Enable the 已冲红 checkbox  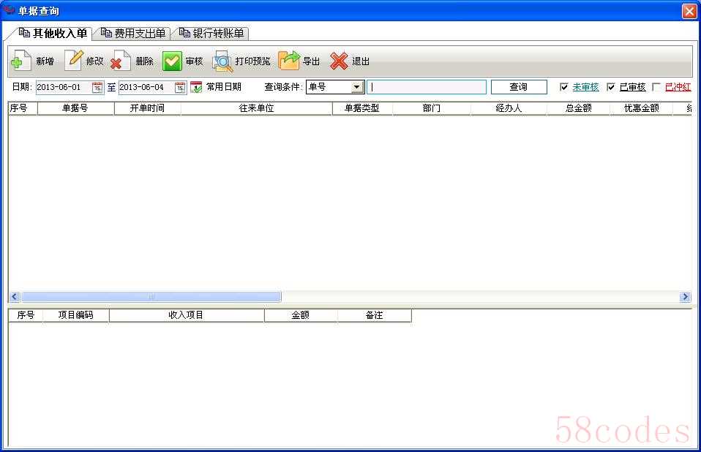point(656,87)
